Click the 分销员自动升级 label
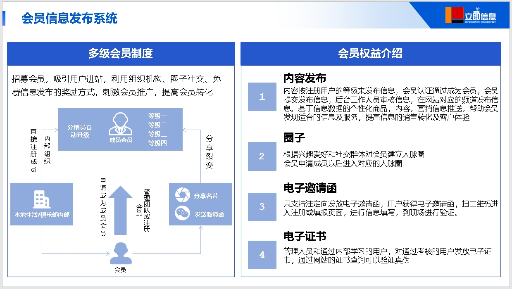The width and height of the screenshot is (512, 289). coord(80,131)
